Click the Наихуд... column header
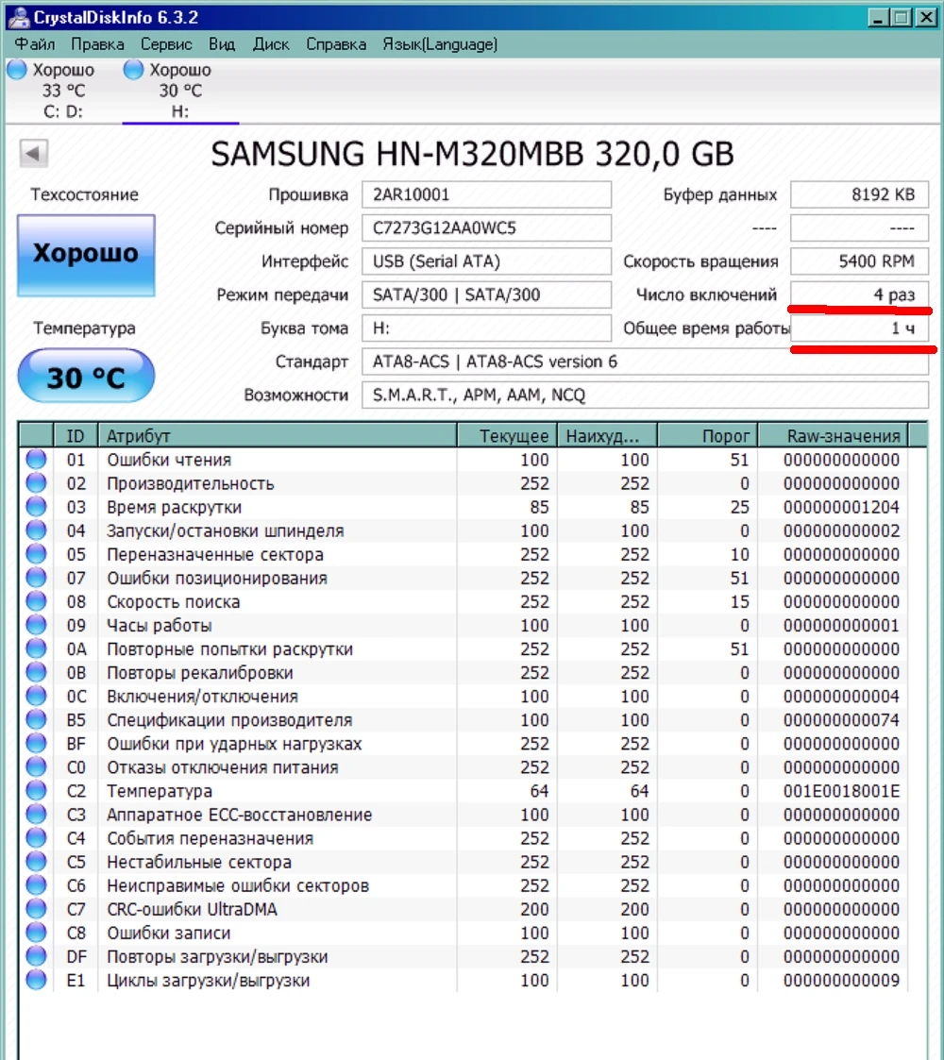944x1060 pixels. 607,436
